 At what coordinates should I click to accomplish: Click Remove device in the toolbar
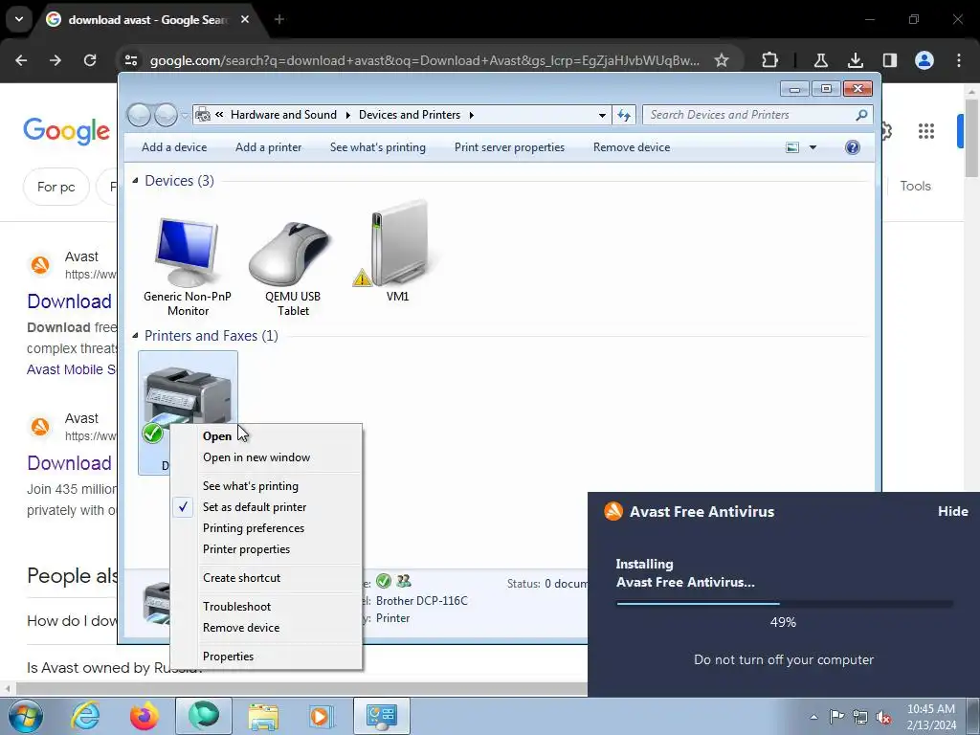point(632,147)
